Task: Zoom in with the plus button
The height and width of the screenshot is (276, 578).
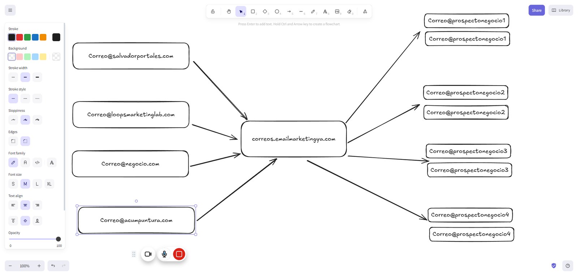Action: click(x=39, y=266)
